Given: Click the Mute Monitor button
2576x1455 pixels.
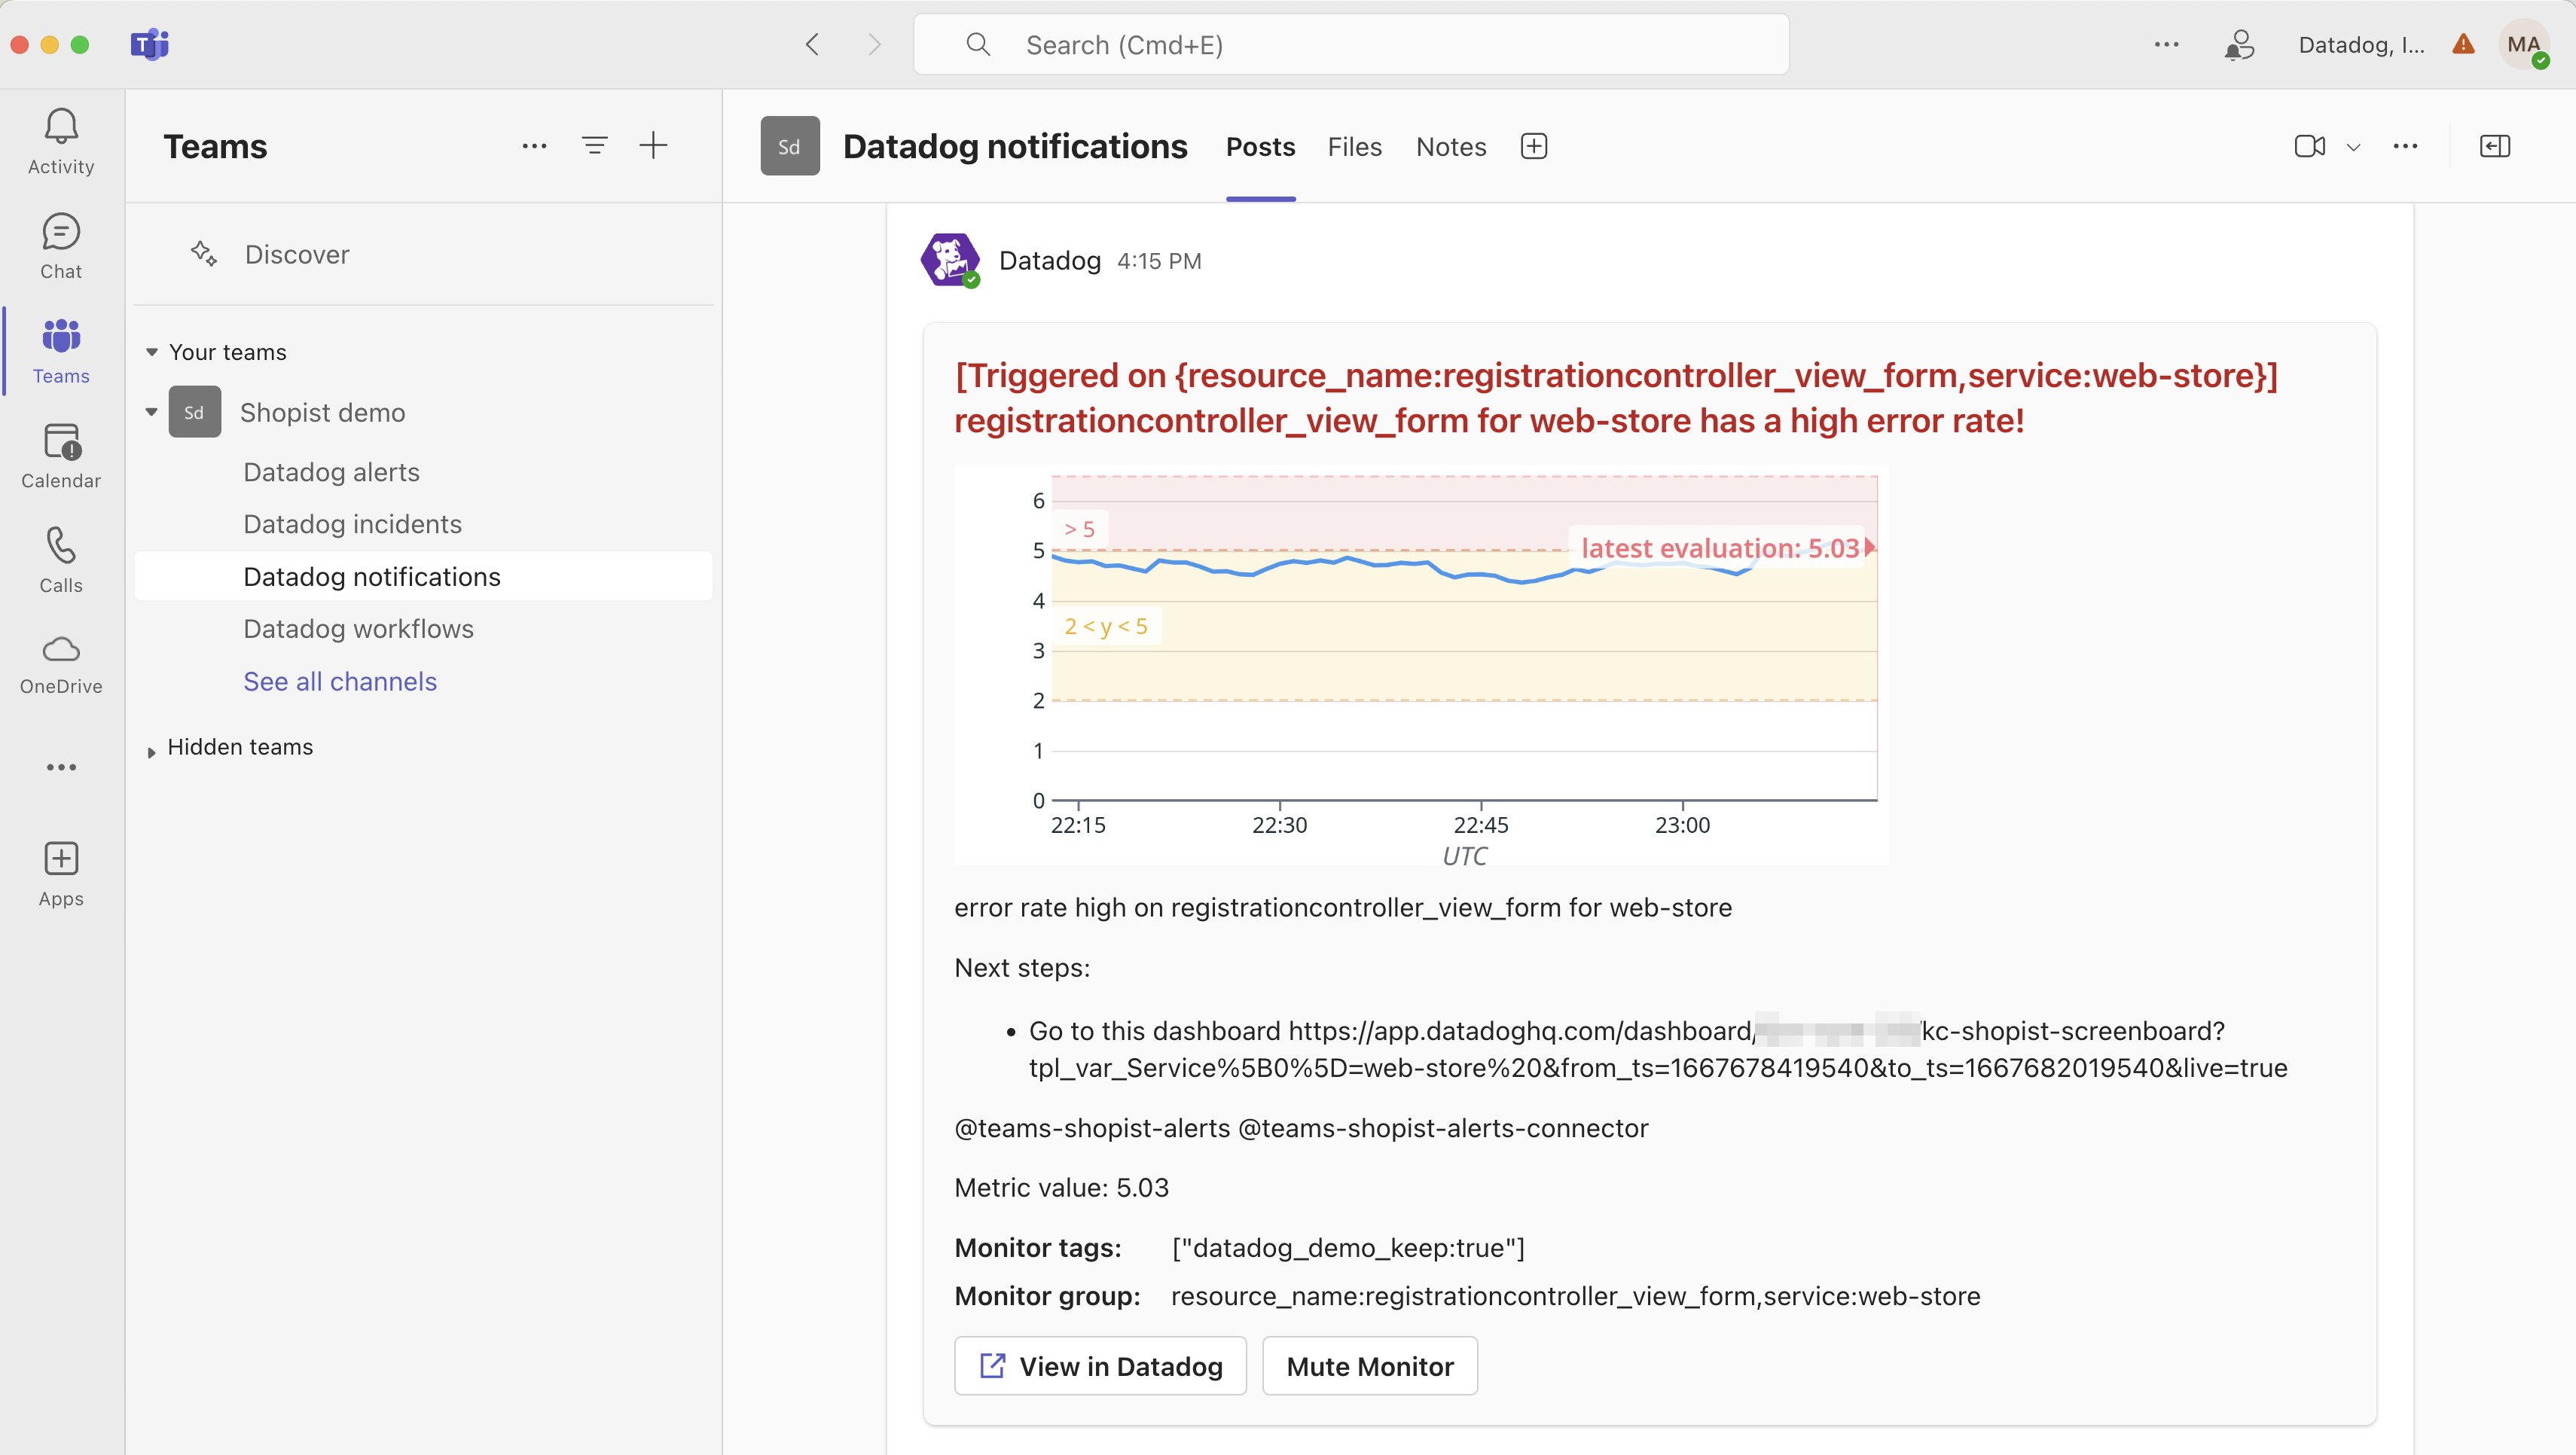Looking at the screenshot, I should 1369,1366.
